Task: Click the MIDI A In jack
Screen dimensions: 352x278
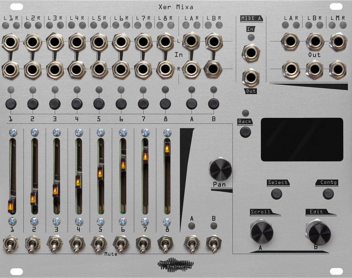Action: coord(252,53)
